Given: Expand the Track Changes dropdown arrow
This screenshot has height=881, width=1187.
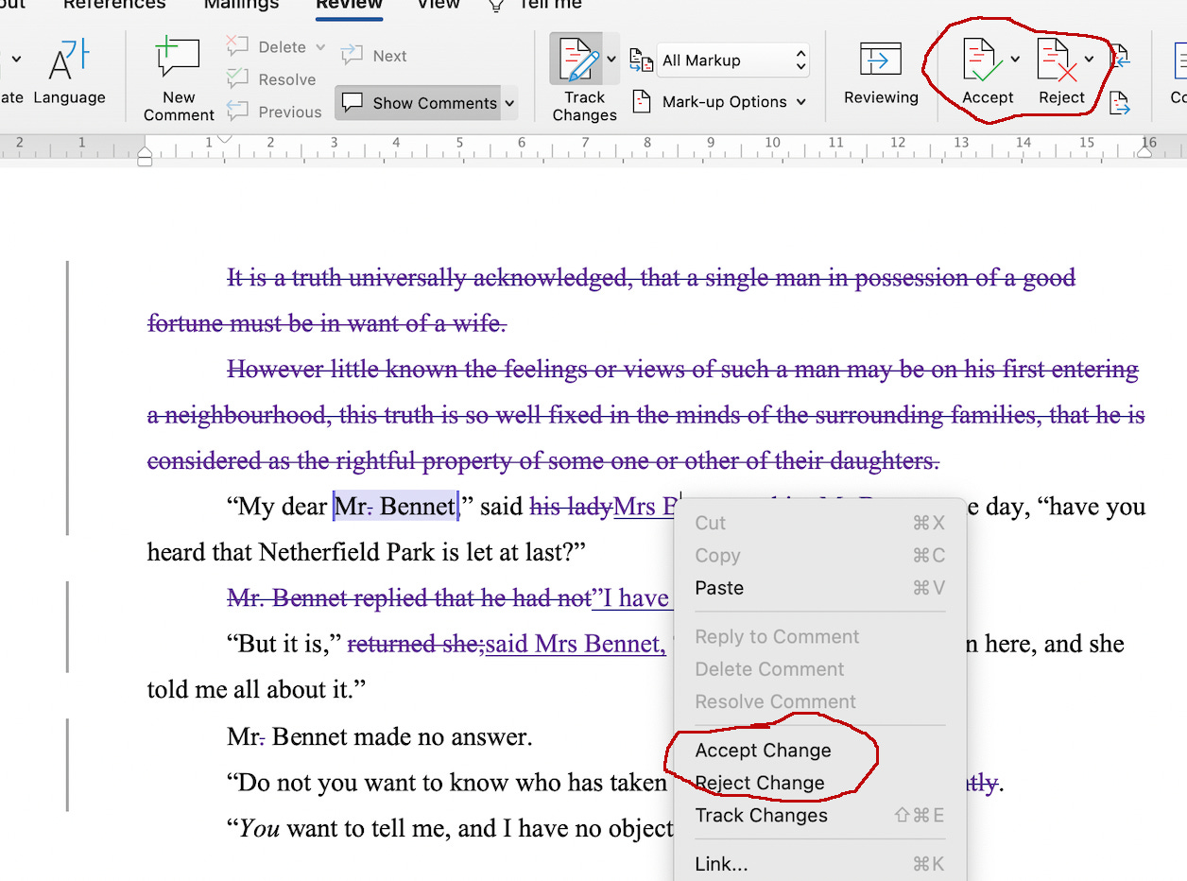Looking at the screenshot, I should pos(611,60).
